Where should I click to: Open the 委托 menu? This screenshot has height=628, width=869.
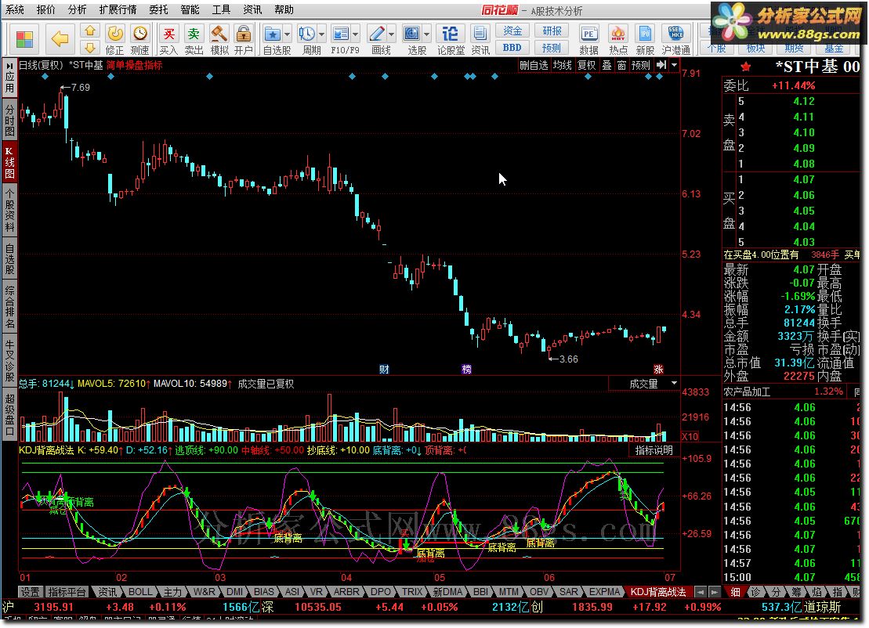tap(158, 9)
